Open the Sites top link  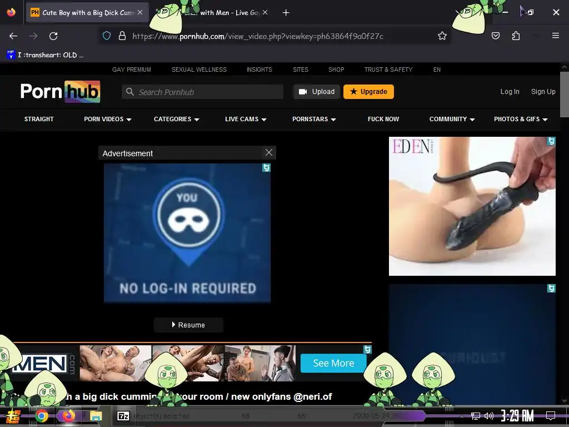pyautogui.click(x=301, y=69)
